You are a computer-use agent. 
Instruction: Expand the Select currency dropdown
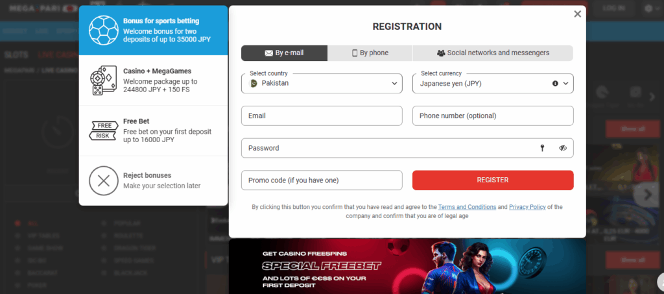coord(493,84)
